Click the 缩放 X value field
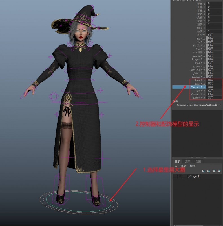The image size is (223, 226). point(214,24)
